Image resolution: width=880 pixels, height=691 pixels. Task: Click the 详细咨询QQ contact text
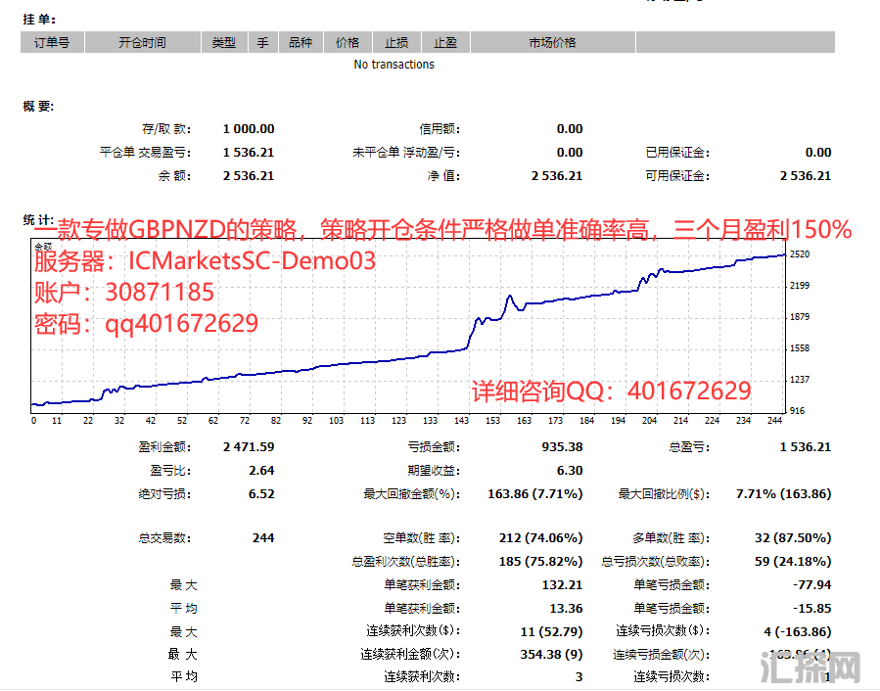point(612,392)
